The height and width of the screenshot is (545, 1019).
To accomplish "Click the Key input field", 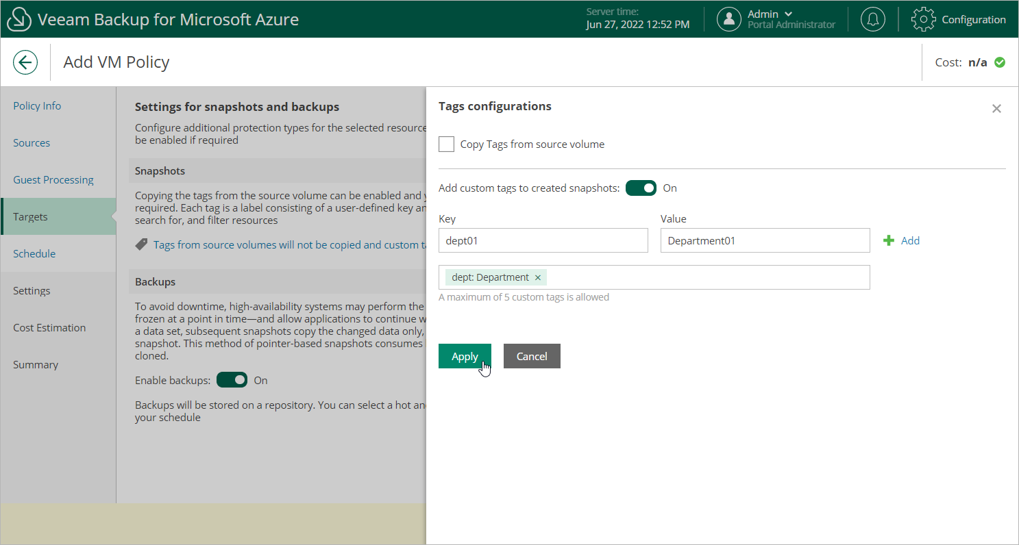I will coord(543,240).
